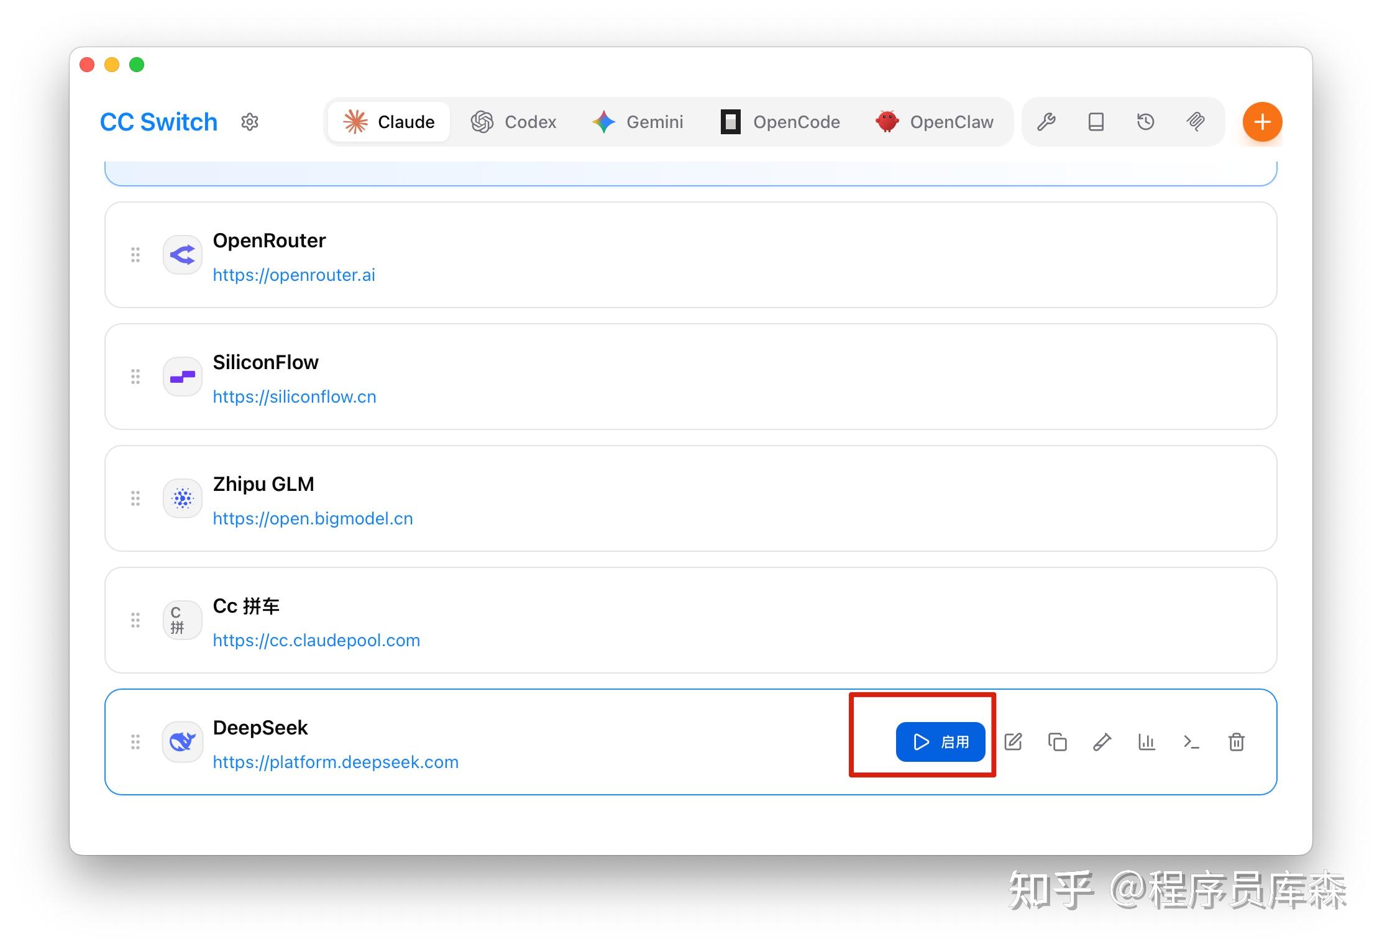
Task: Maximize the CC Switch window
Action: pyautogui.click(x=137, y=65)
